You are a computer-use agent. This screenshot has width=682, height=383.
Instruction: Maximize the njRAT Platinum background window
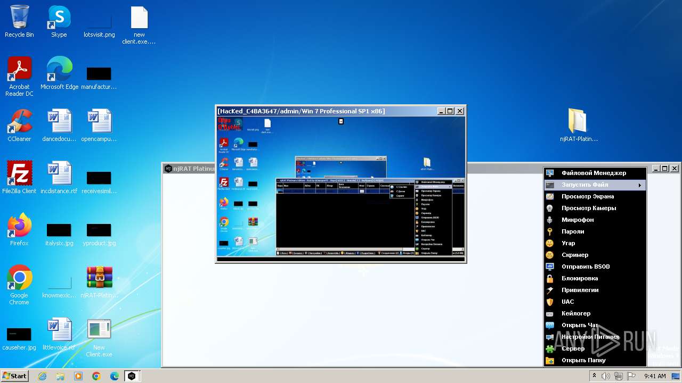664,169
